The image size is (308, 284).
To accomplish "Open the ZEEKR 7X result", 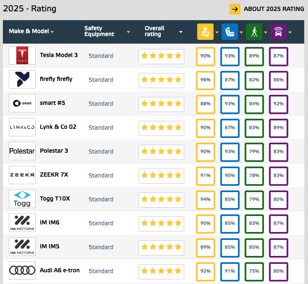I will coord(54,175).
